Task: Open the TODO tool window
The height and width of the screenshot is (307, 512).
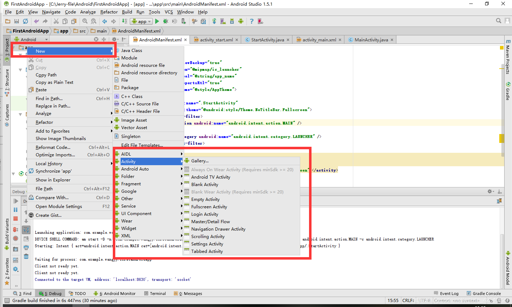Action: 77,293
